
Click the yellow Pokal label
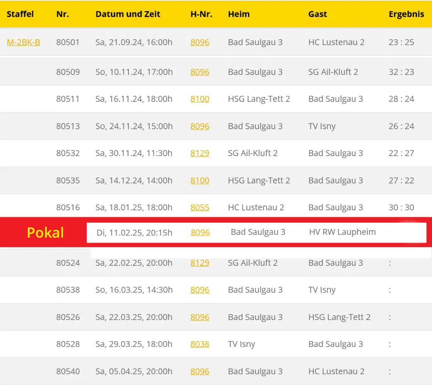tap(45, 233)
